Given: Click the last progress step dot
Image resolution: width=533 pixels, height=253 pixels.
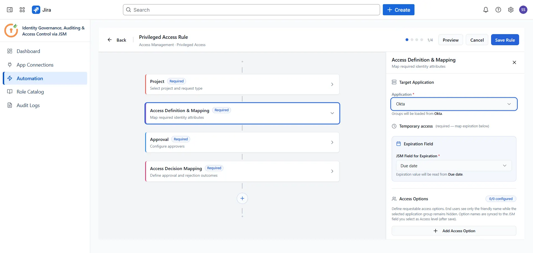Looking at the screenshot, I should click(422, 40).
